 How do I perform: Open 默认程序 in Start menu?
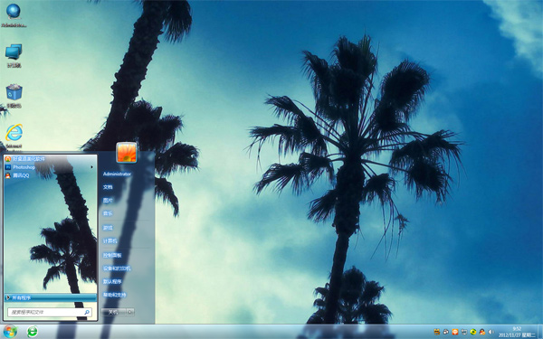pyautogui.click(x=112, y=281)
